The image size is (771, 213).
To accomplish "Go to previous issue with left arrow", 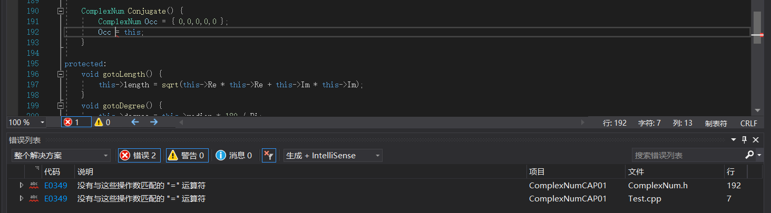I will point(135,122).
